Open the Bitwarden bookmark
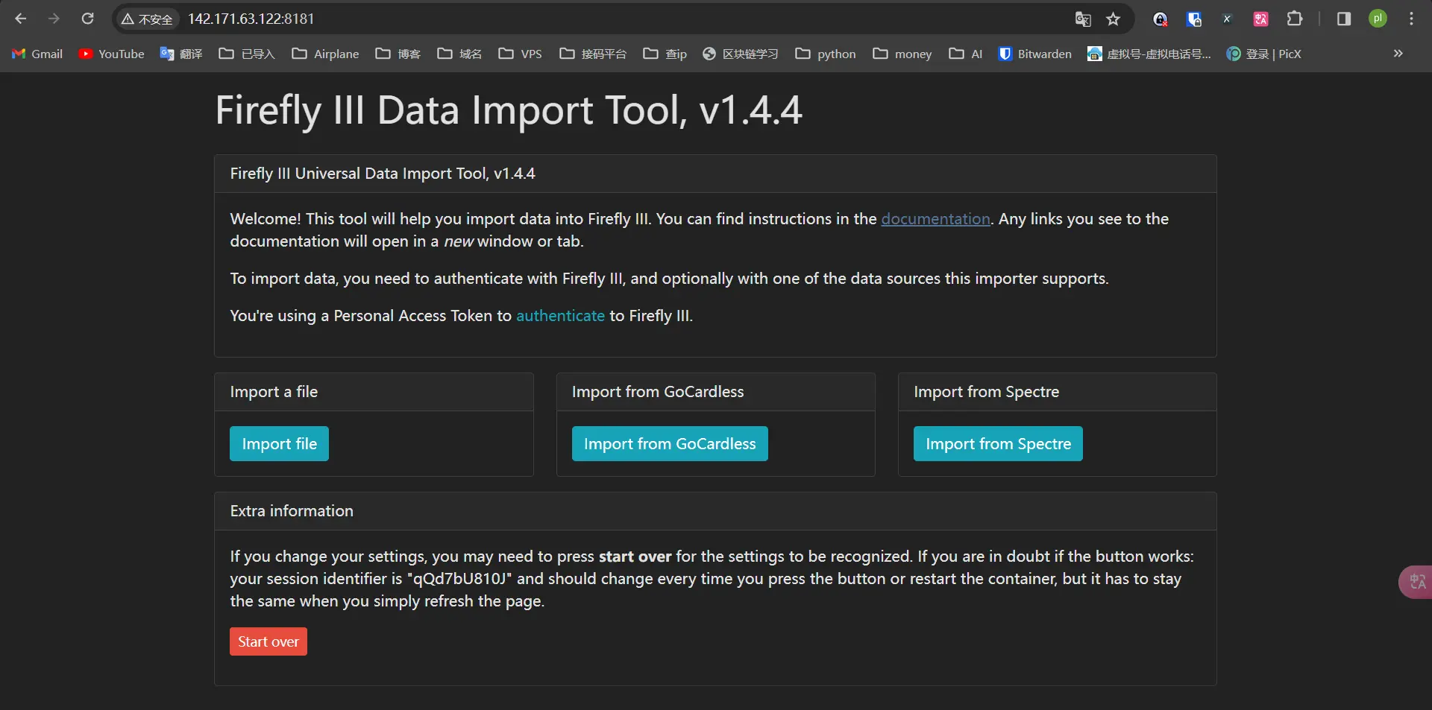The image size is (1432, 710). 1035,54
